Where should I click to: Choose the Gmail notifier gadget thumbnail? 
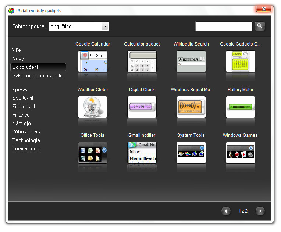(142, 153)
